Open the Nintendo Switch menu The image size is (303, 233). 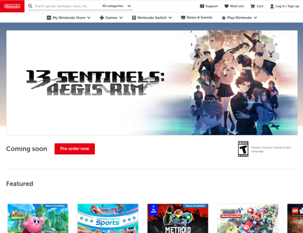tap(152, 18)
